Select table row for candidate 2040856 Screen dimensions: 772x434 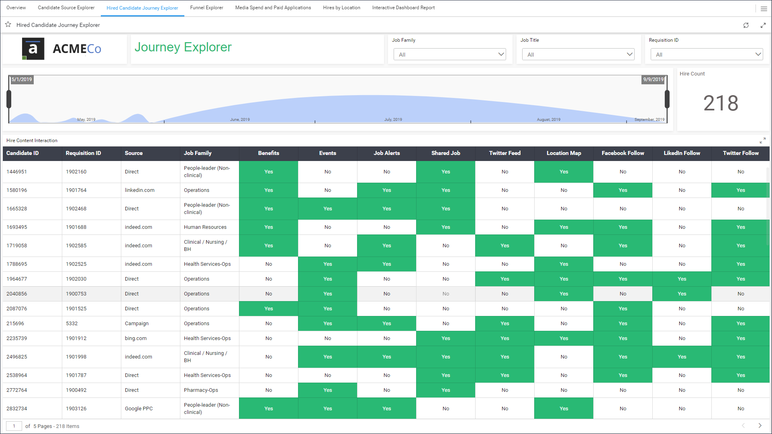click(x=16, y=294)
